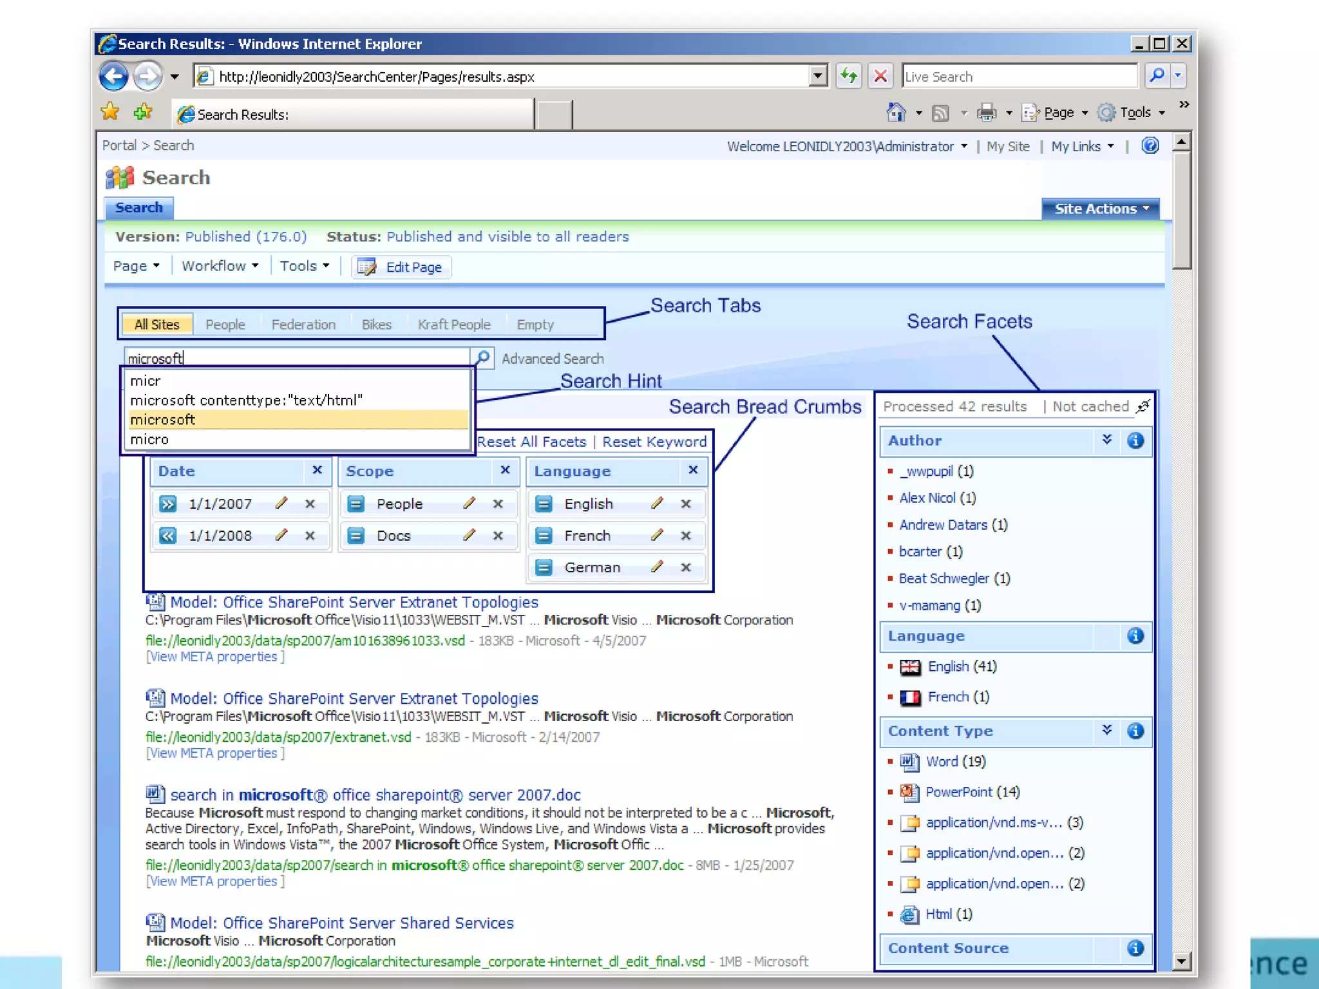Click the Add to Favorites star icon
This screenshot has height=989, width=1319.
tap(142, 113)
